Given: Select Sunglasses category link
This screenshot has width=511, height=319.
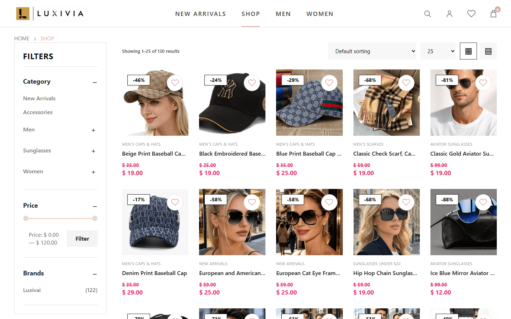Looking at the screenshot, I should click(x=37, y=150).
